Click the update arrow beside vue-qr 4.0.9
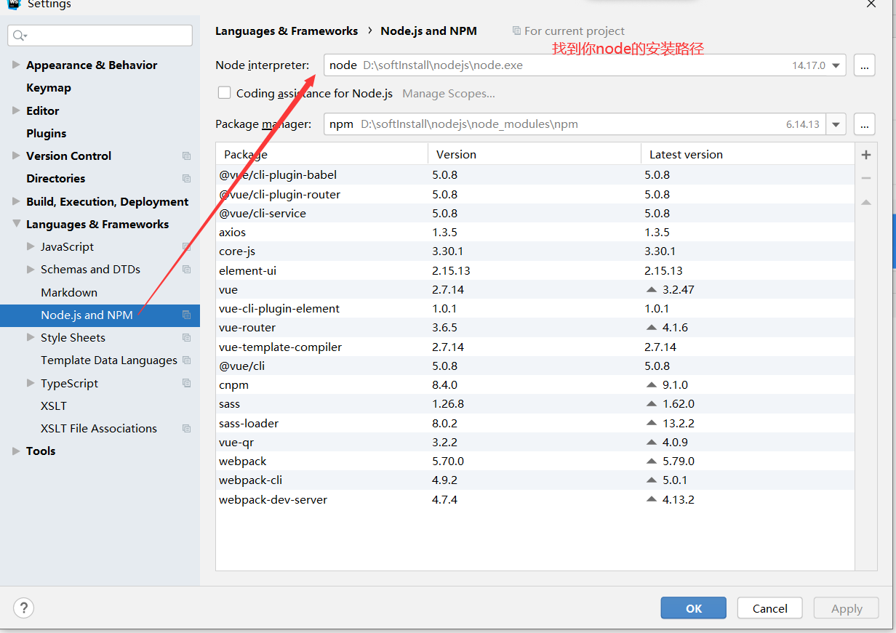 pos(651,442)
